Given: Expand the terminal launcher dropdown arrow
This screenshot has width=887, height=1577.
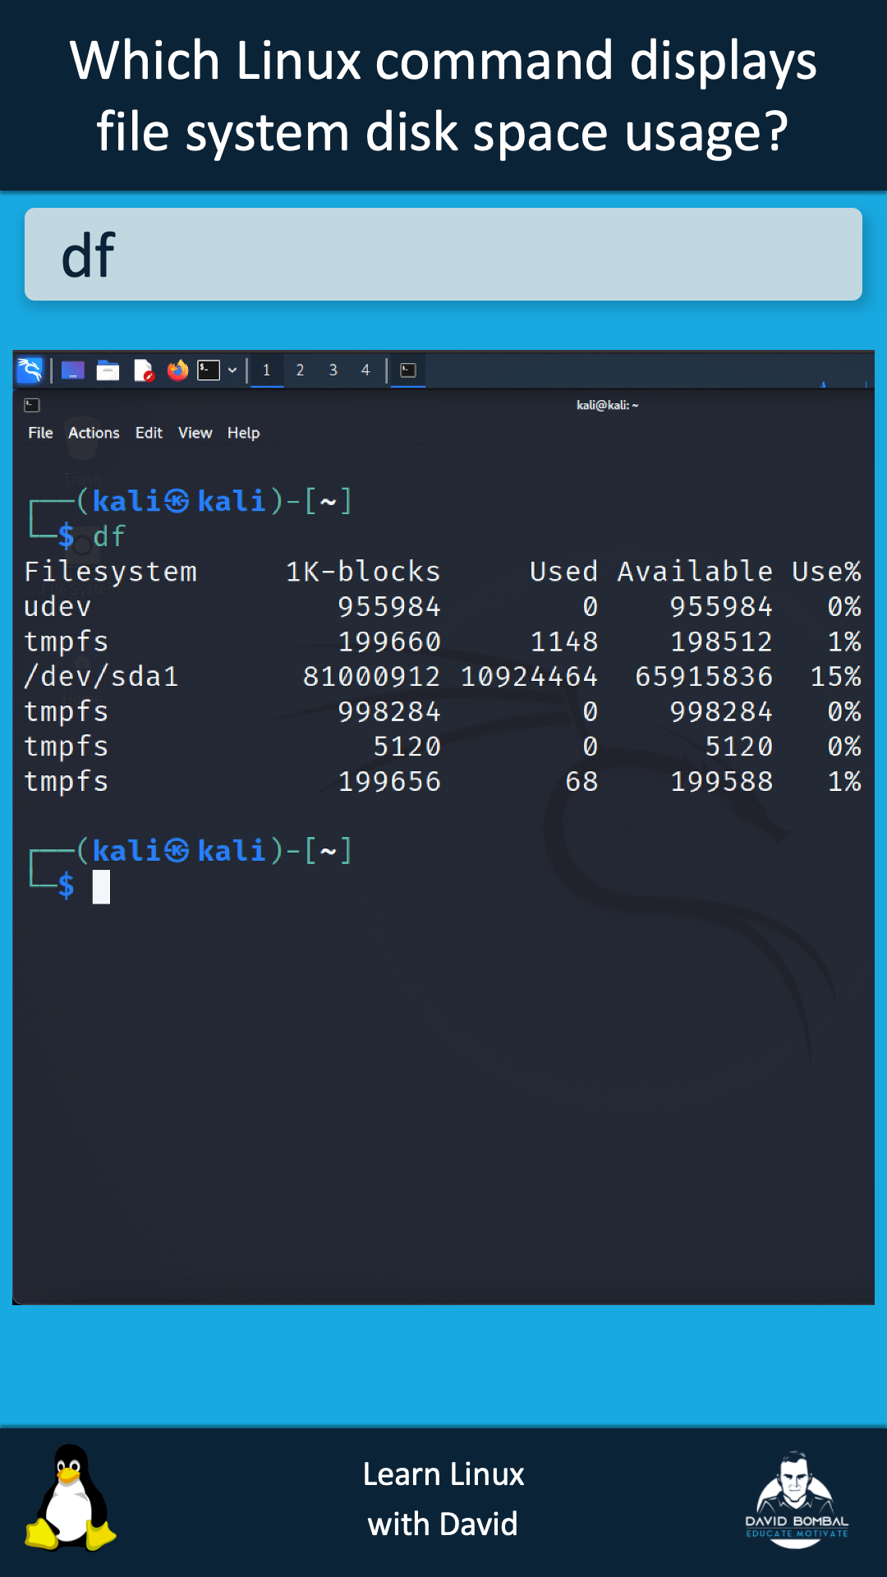Looking at the screenshot, I should click(x=232, y=370).
